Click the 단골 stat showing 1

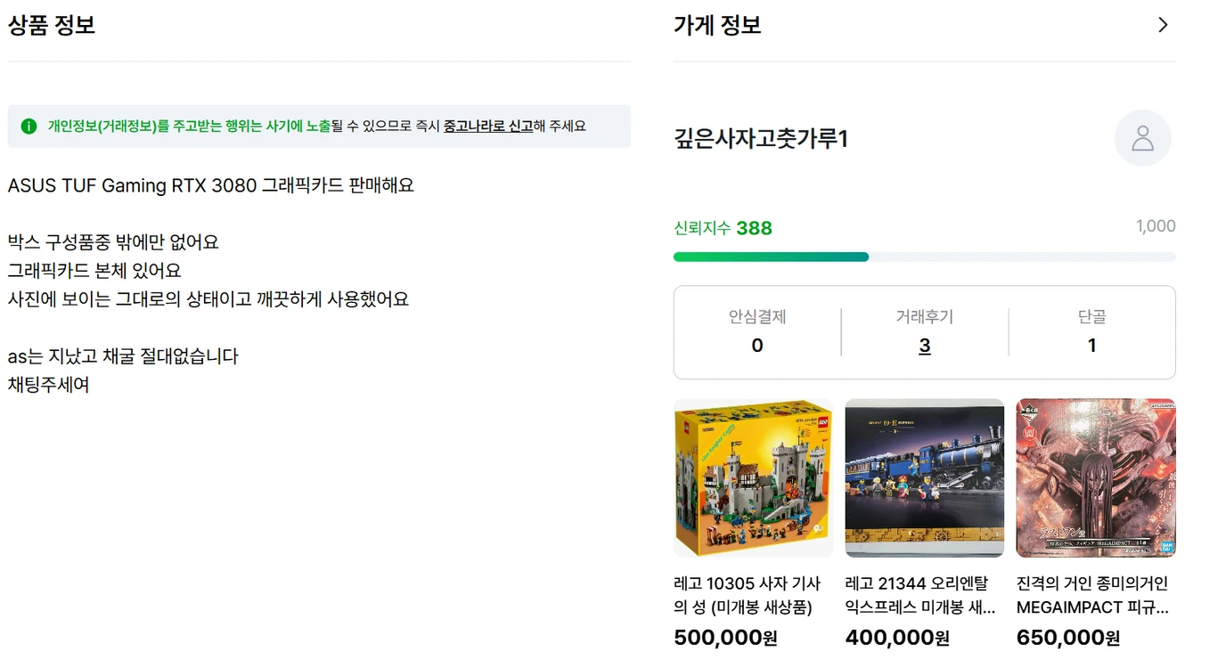click(1091, 332)
